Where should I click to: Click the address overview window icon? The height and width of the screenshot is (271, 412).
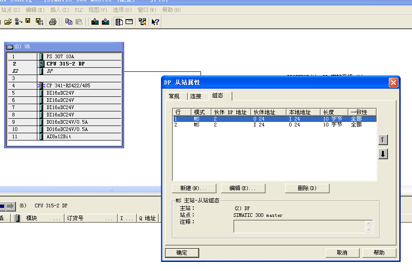[x=129, y=22]
